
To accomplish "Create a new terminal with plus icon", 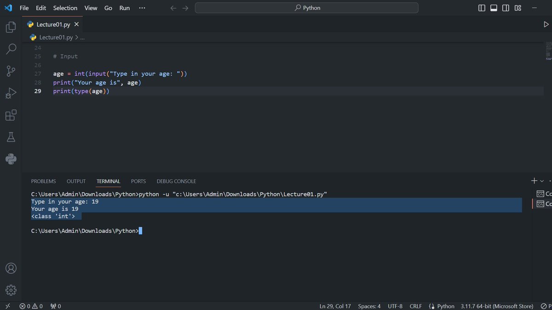I will (534, 181).
